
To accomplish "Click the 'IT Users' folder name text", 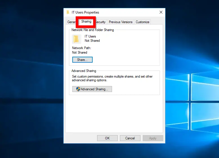I will (x=90, y=36).
